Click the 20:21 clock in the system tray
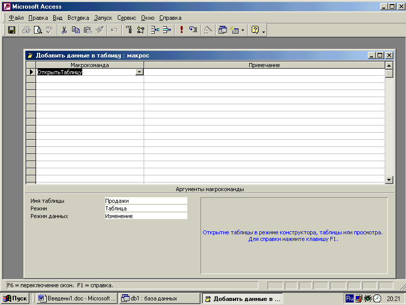The image size is (406, 305). coord(393,299)
